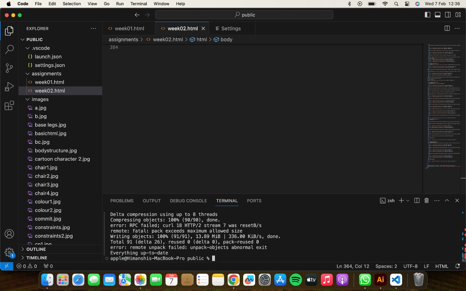
Task: Collapse the PUBLIC root folder
Action: 61,40
